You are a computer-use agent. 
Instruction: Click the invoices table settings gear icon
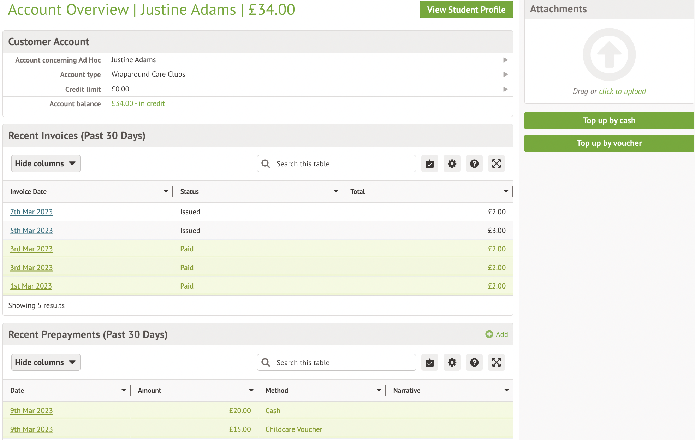coord(452,164)
